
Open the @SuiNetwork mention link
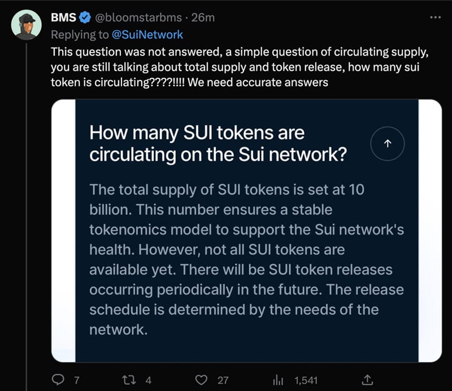tap(147, 34)
